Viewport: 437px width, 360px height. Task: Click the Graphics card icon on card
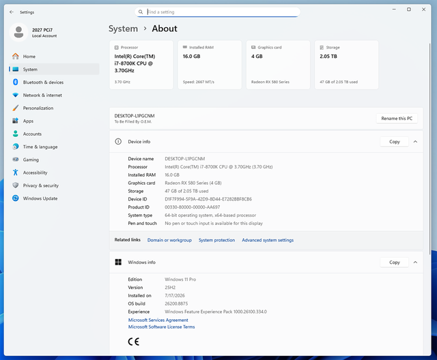(x=253, y=47)
